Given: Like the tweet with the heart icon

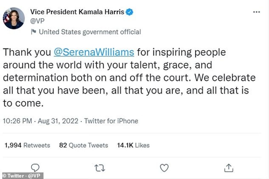Looking at the screenshot, I should pos(164,167).
